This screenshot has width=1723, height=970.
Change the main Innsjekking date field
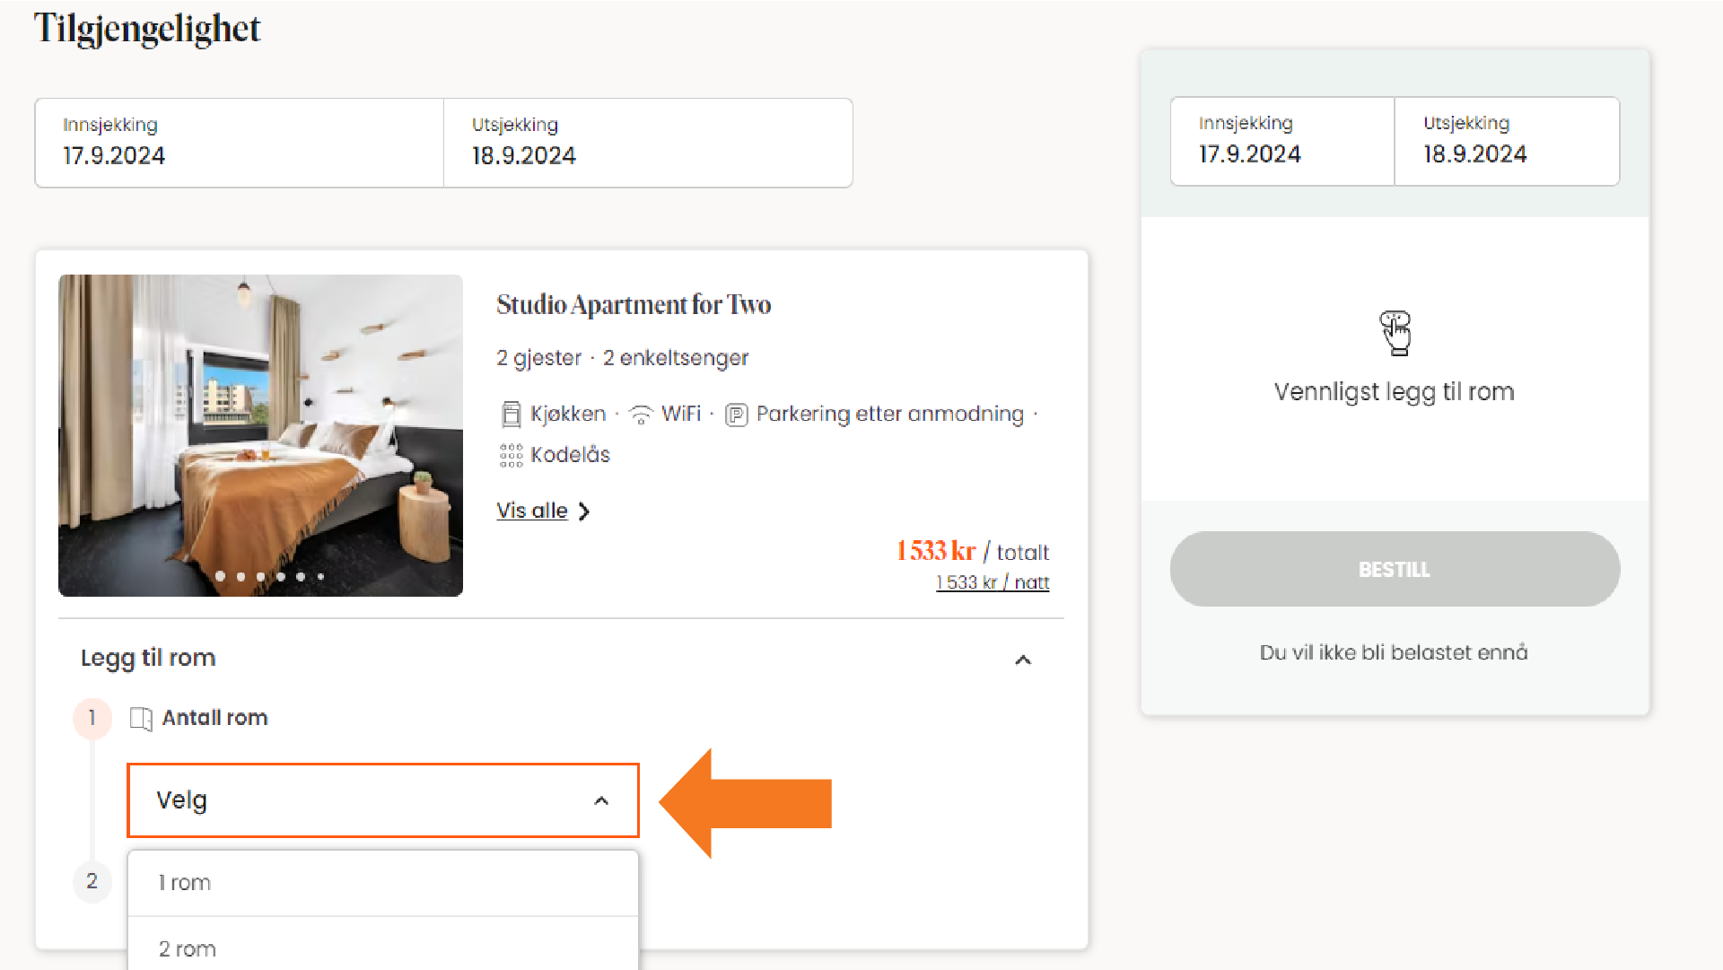pyautogui.click(x=240, y=144)
